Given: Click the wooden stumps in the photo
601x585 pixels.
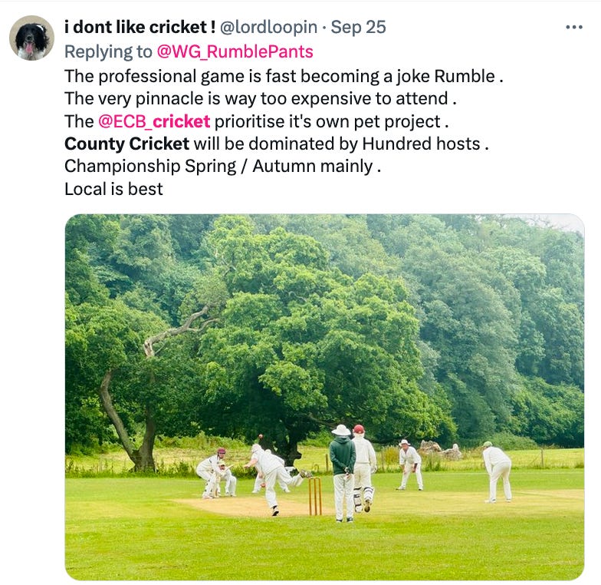Looking at the screenshot, I should tap(316, 496).
